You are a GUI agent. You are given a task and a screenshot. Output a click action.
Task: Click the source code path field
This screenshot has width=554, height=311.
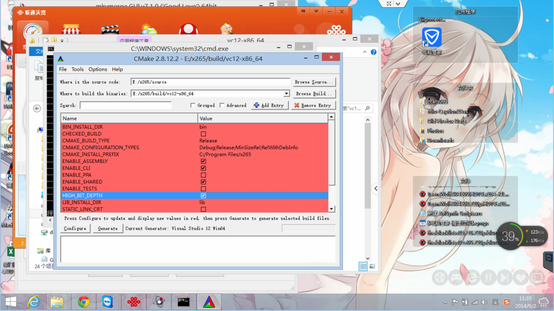click(210, 82)
